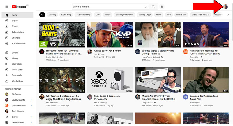Open the CONAN Rainn Wilson thumbnail
The image size is (233, 126).
[206, 34]
